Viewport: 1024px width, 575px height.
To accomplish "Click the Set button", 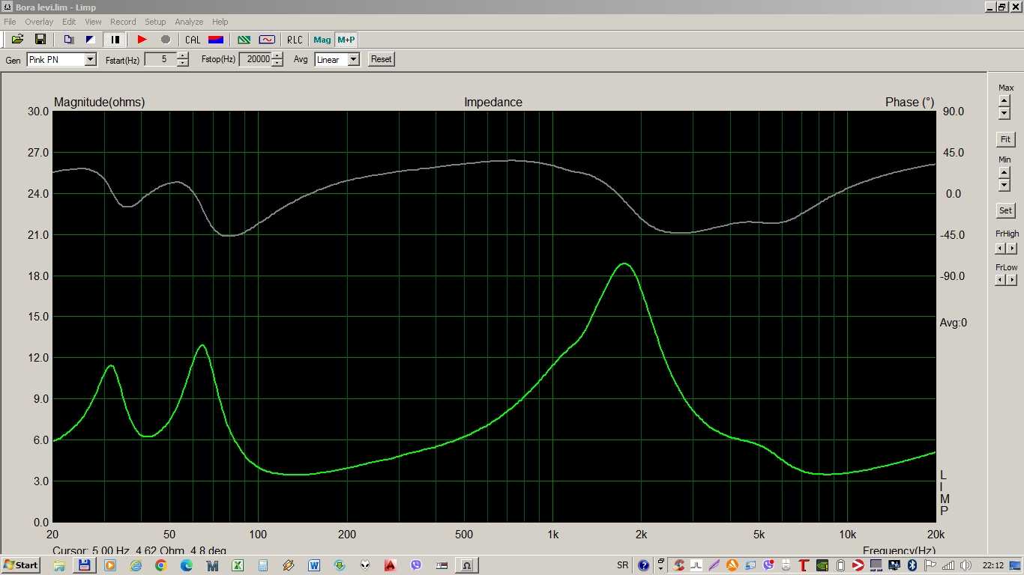I will coord(1005,210).
